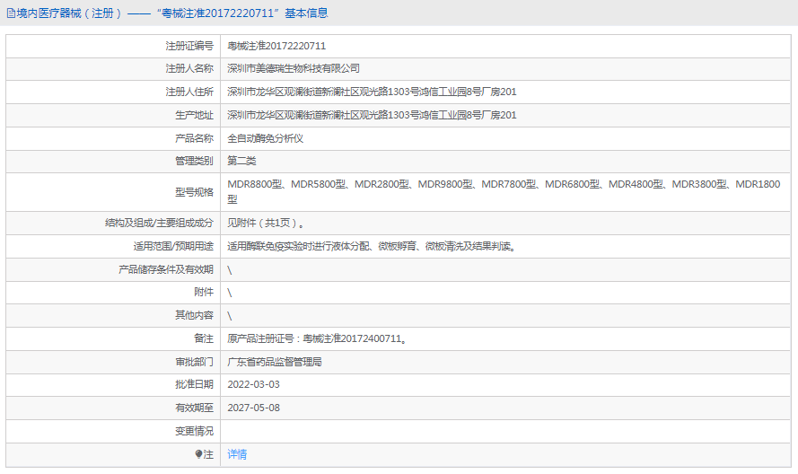This screenshot has height=474, width=798.
Task: Click the 型号规格 label
Action: (x=195, y=192)
